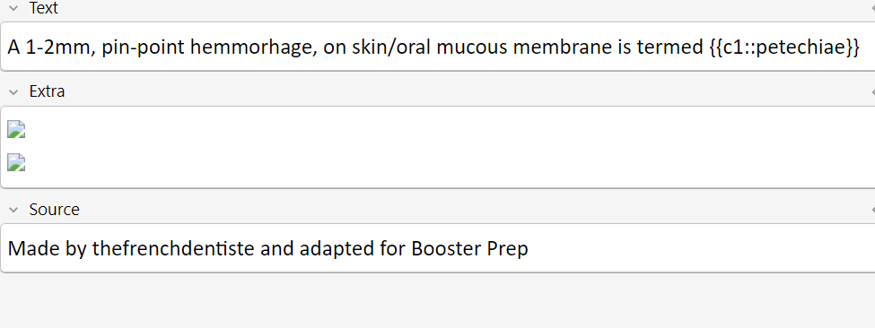This screenshot has height=328, width=875.
Task: Click 'Booster Prep' in the Source field
Action: point(469,248)
